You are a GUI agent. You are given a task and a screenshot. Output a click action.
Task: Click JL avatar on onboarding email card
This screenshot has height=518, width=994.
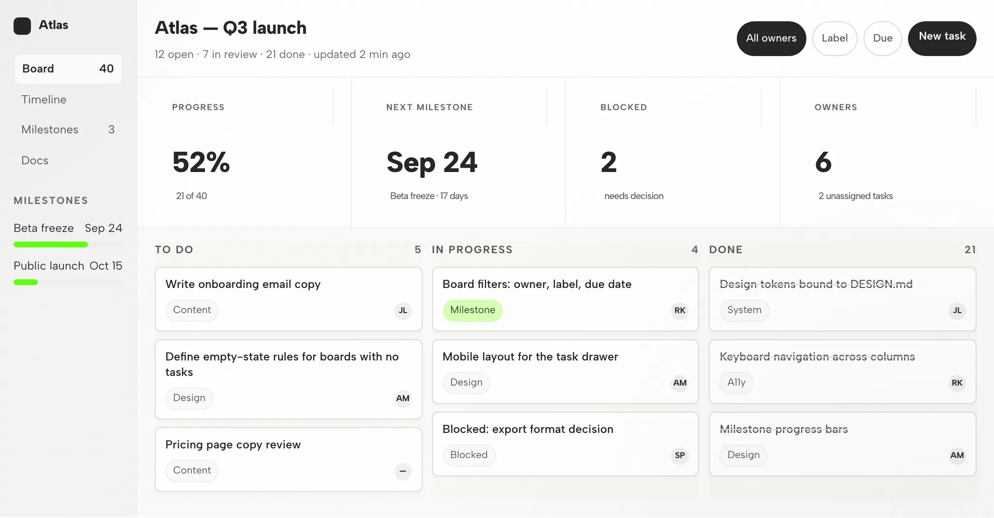403,311
